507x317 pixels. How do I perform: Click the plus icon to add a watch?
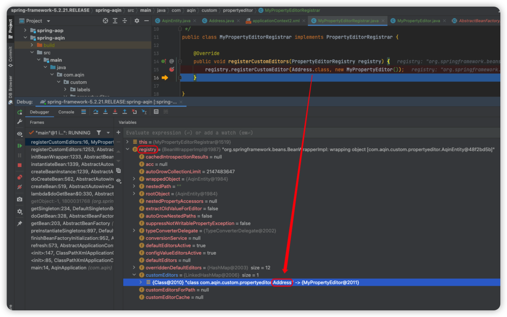tap(118, 132)
